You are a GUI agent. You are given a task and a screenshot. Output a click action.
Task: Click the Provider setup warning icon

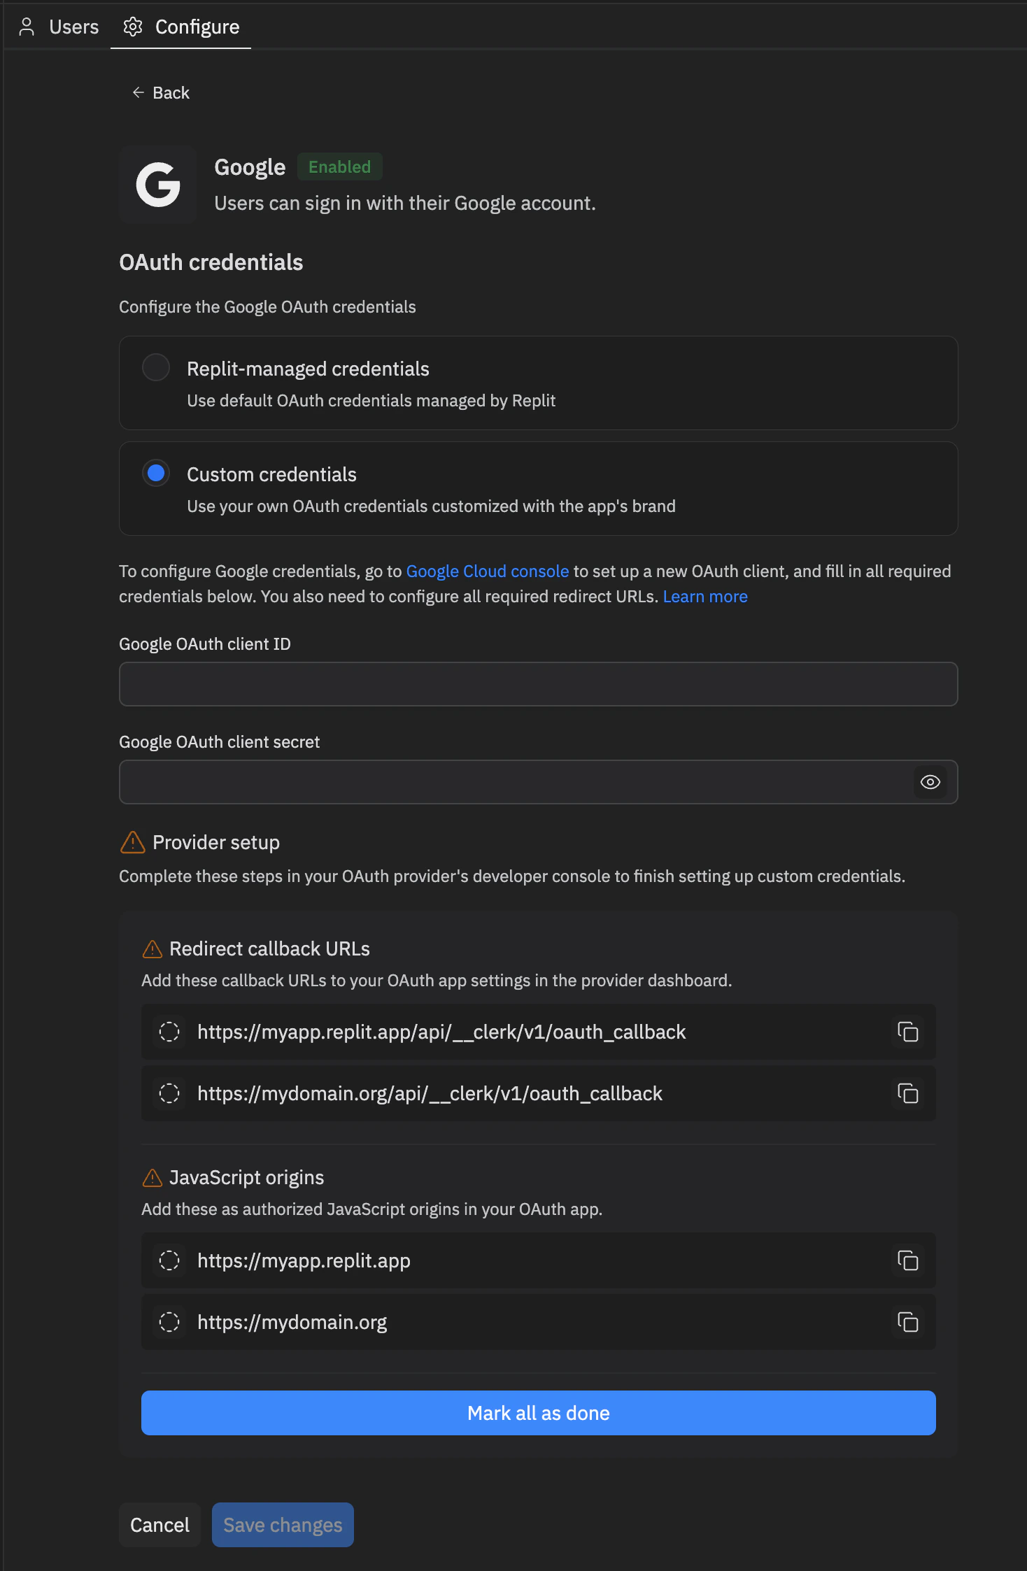point(133,842)
